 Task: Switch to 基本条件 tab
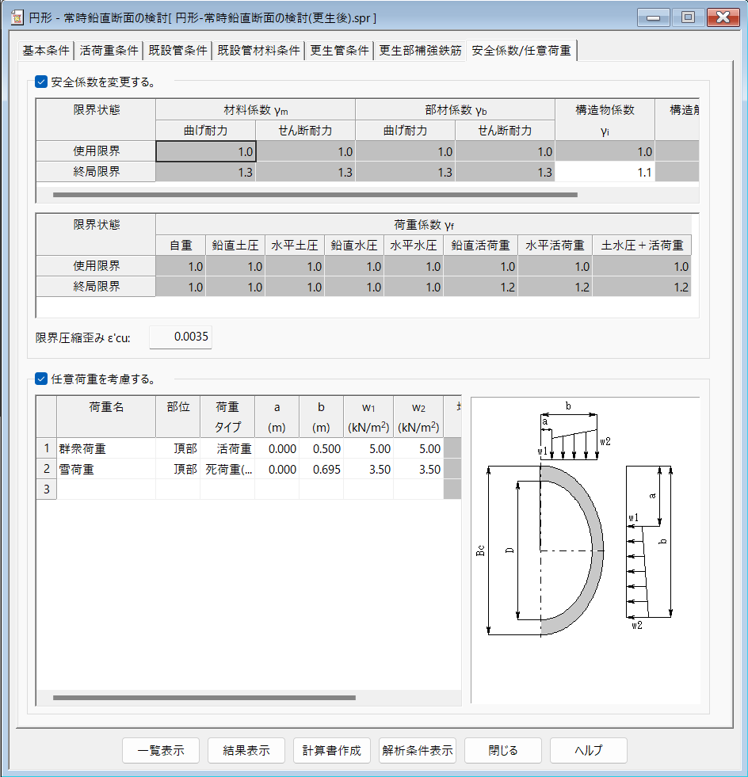click(x=46, y=51)
